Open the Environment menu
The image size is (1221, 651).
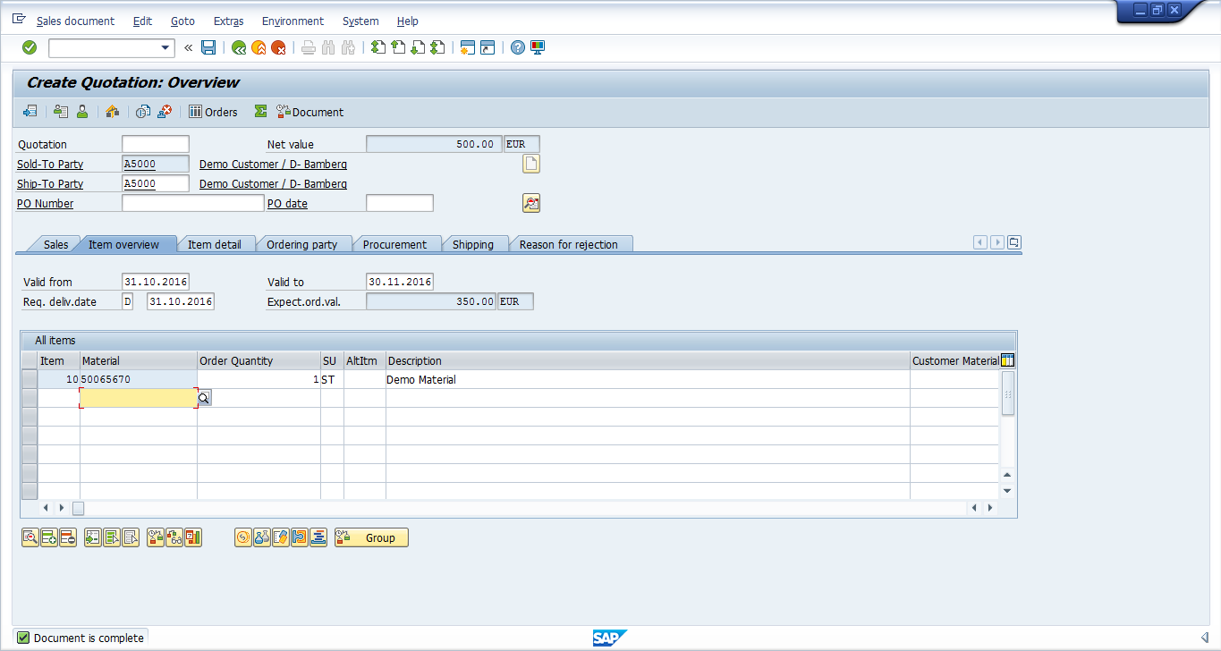[293, 21]
